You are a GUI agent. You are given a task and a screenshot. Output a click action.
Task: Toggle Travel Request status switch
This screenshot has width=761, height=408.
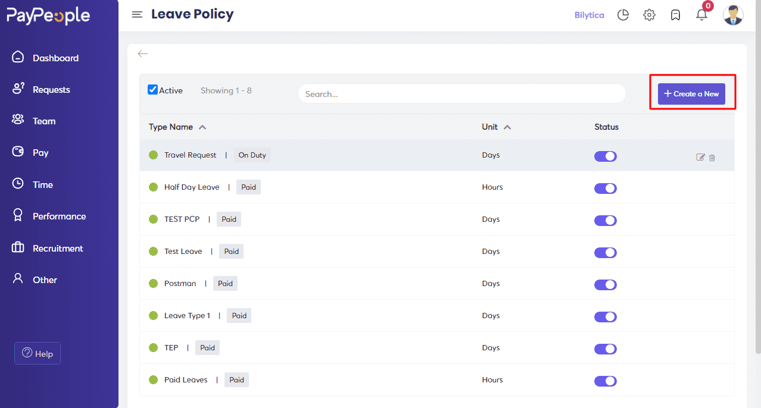tap(606, 156)
